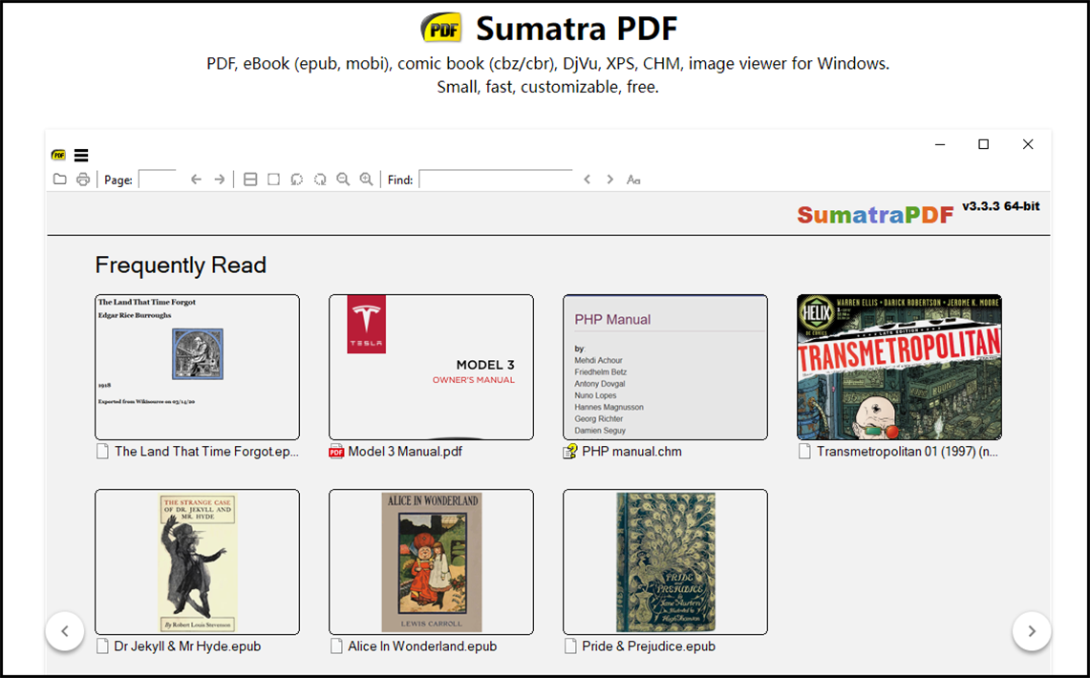Click the Page number input field

pos(158,180)
